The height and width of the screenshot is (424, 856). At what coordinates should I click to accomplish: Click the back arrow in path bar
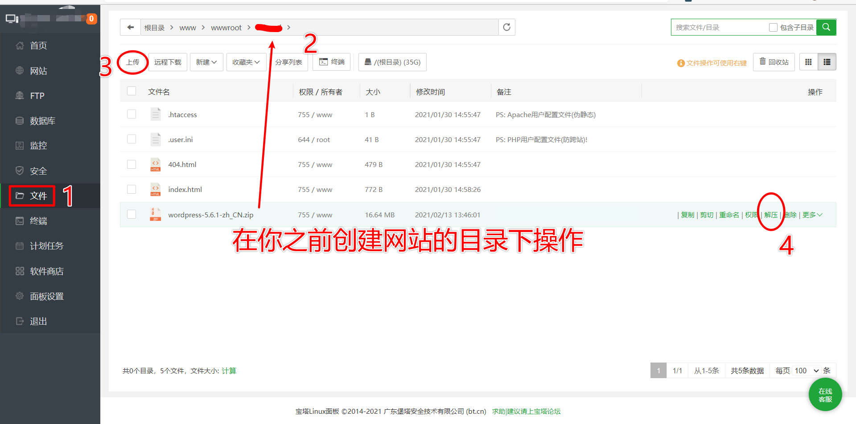tap(130, 28)
